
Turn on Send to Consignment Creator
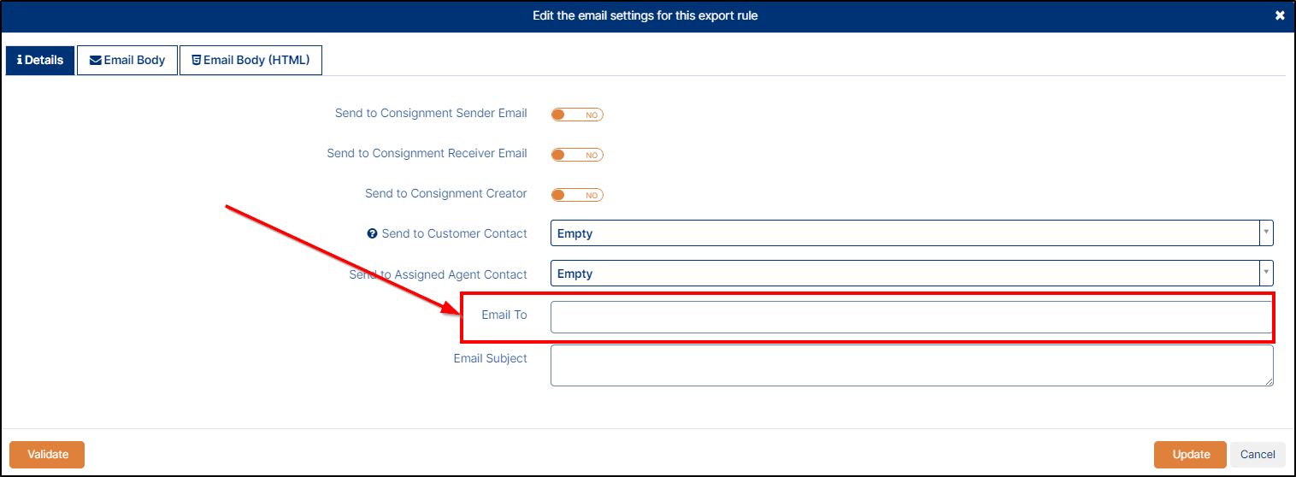577,195
